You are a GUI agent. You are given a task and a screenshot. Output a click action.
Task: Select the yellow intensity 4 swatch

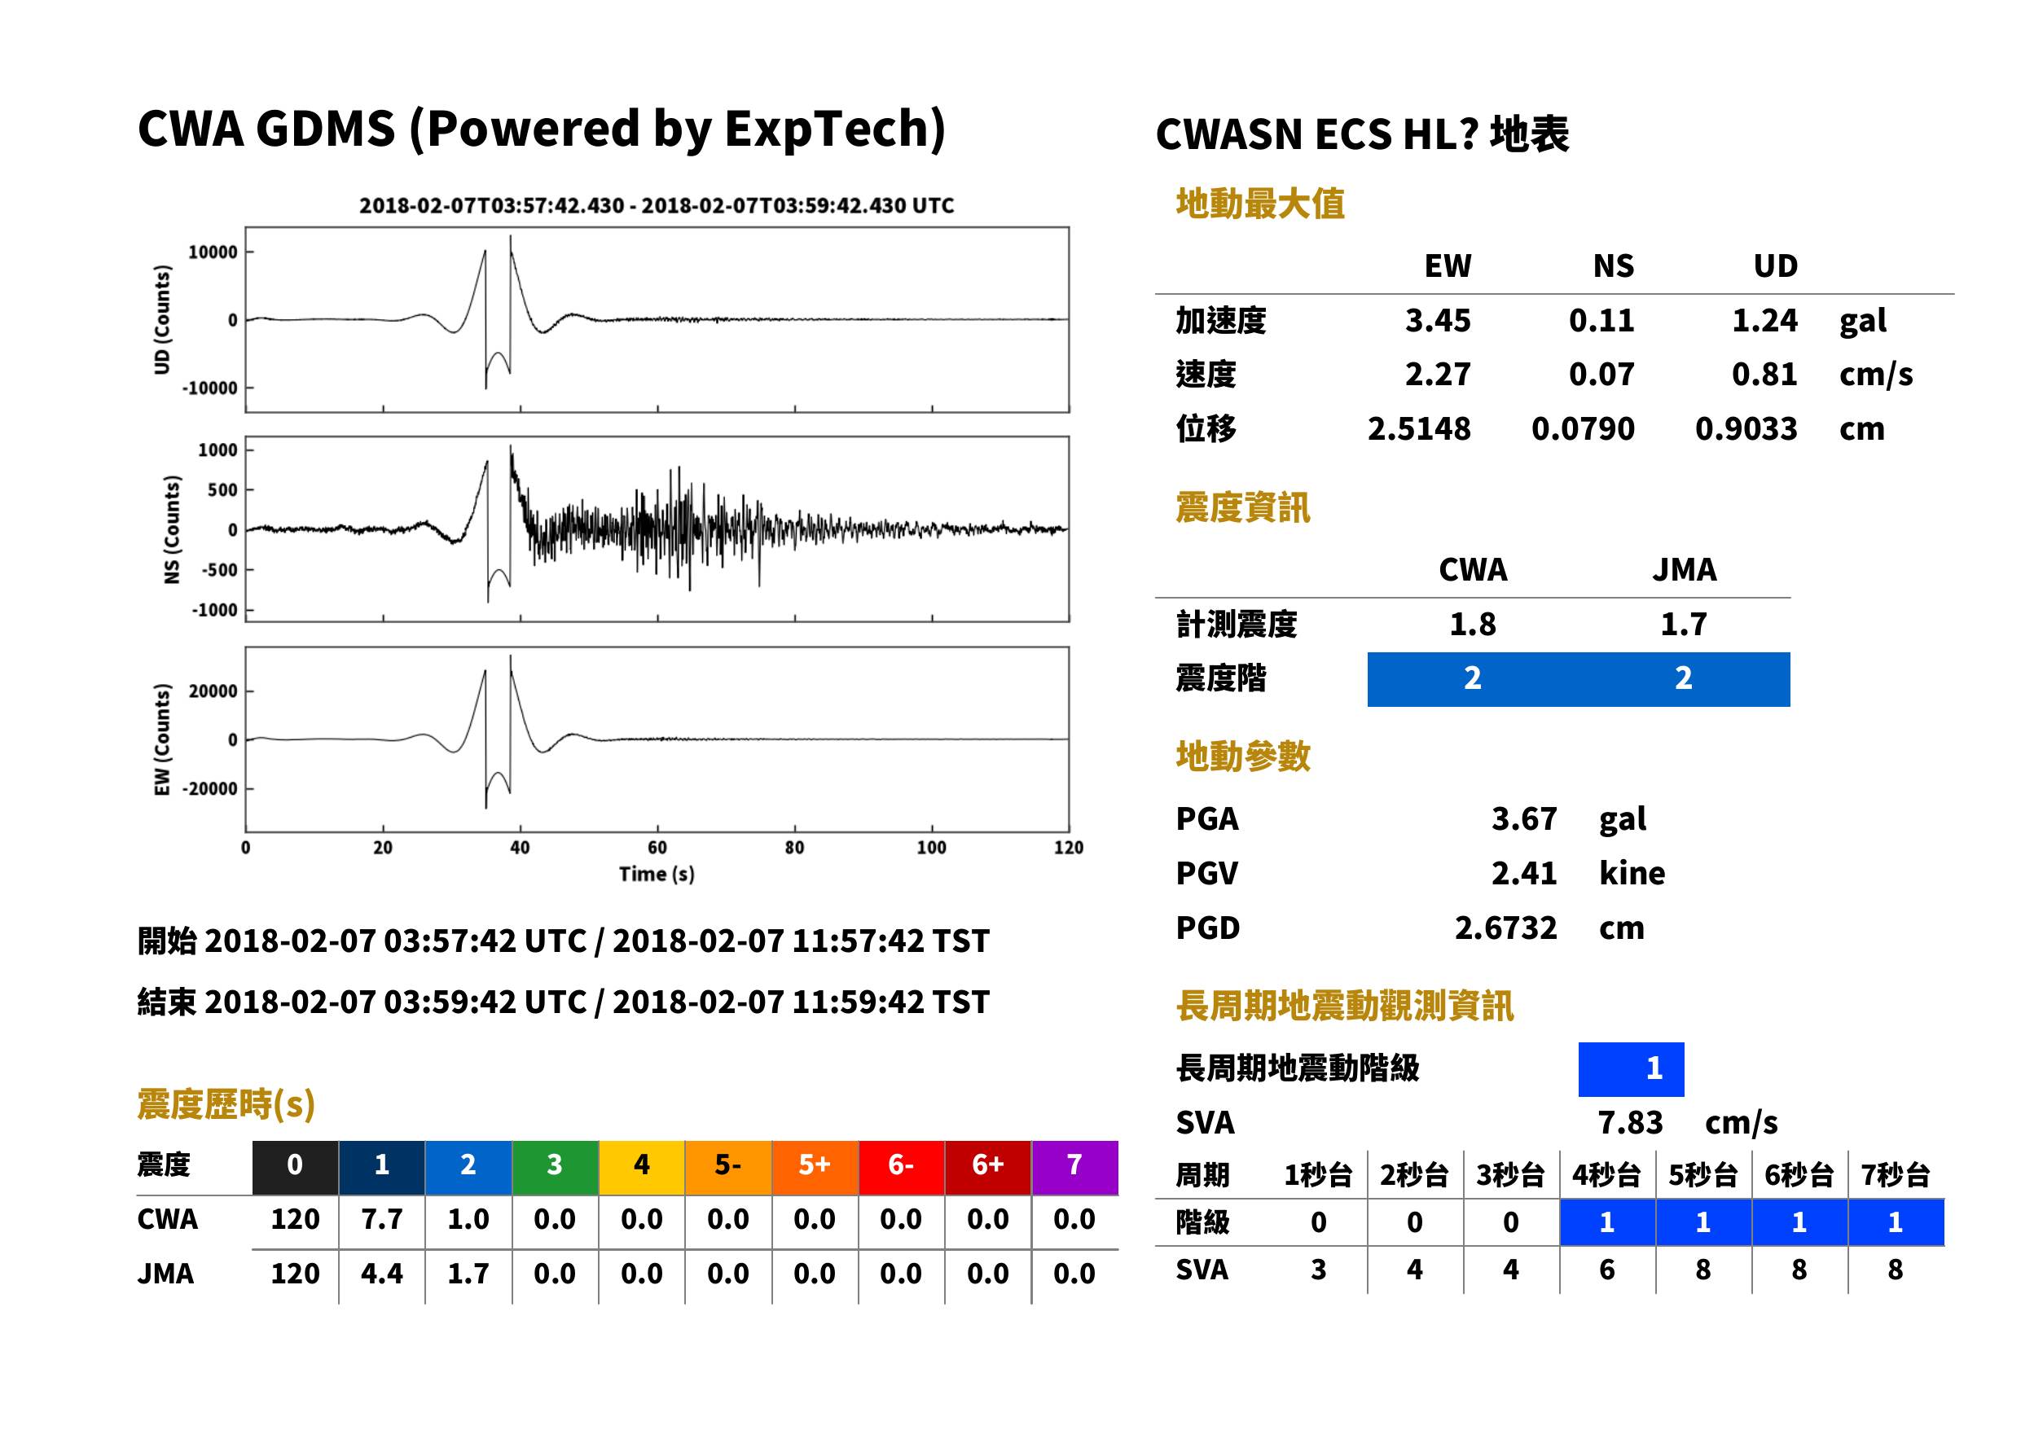[x=642, y=1167]
